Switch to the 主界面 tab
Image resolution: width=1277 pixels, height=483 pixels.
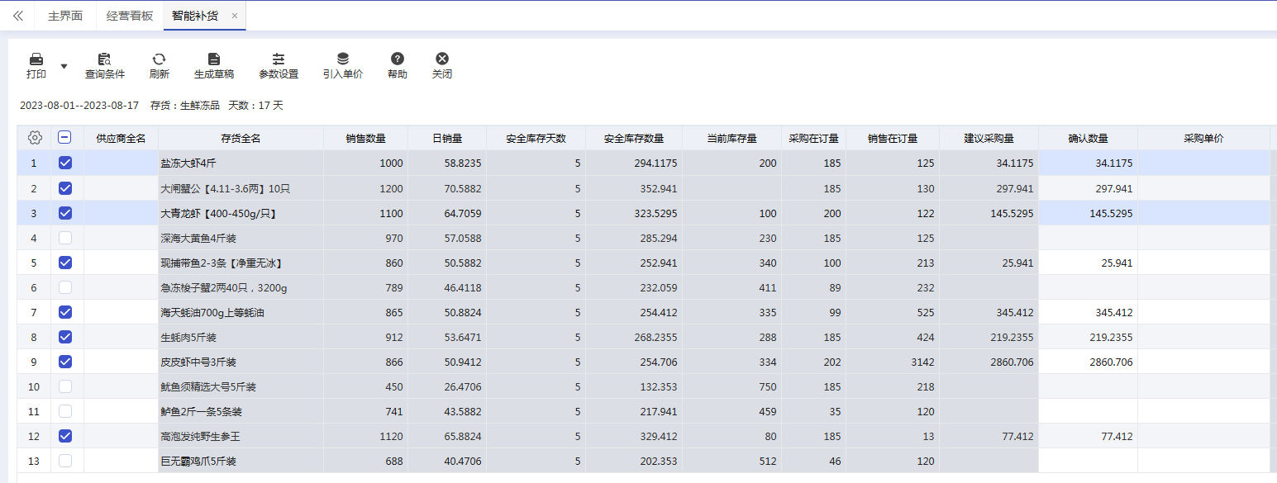coord(65,16)
